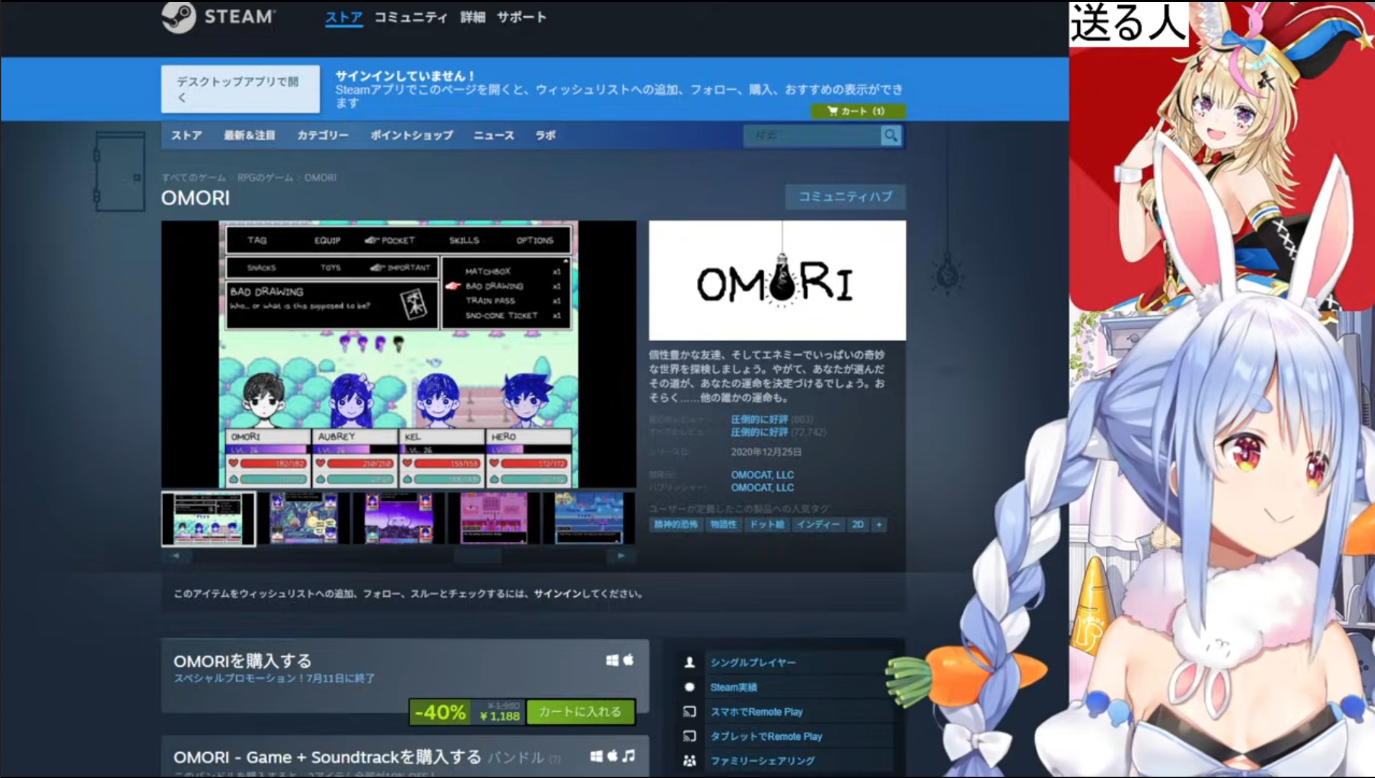Click the Steam logo
1375x778 pixels.
(218, 16)
